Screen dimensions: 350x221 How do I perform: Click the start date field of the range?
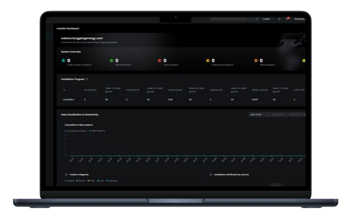click(x=278, y=114)
